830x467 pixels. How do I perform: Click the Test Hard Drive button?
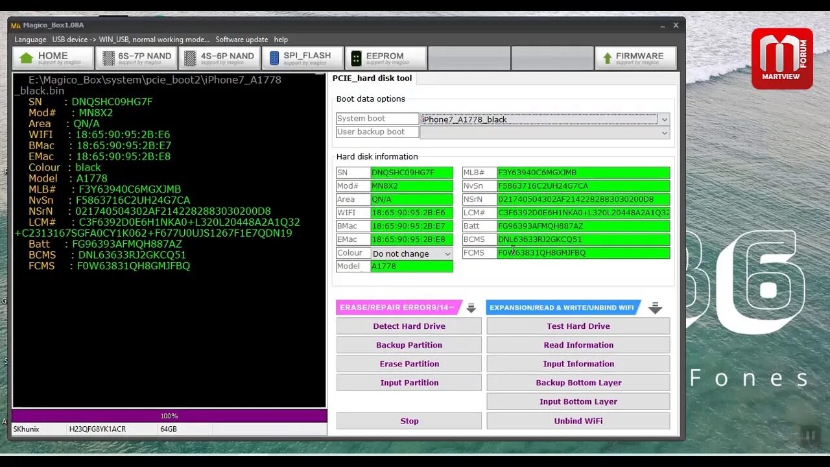pos(578,326)
